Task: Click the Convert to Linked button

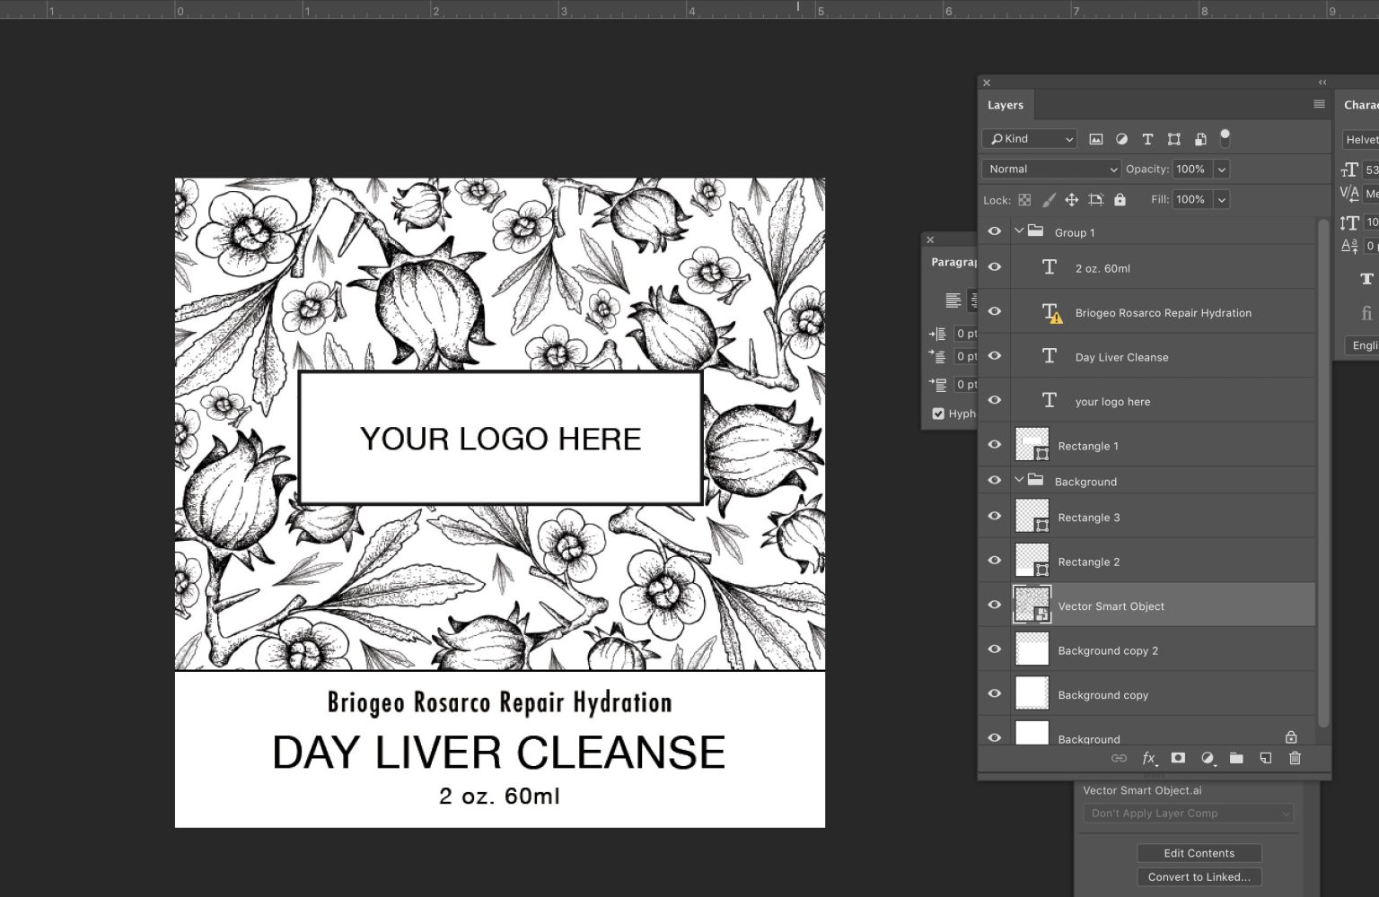Action: pos(1199,877)
